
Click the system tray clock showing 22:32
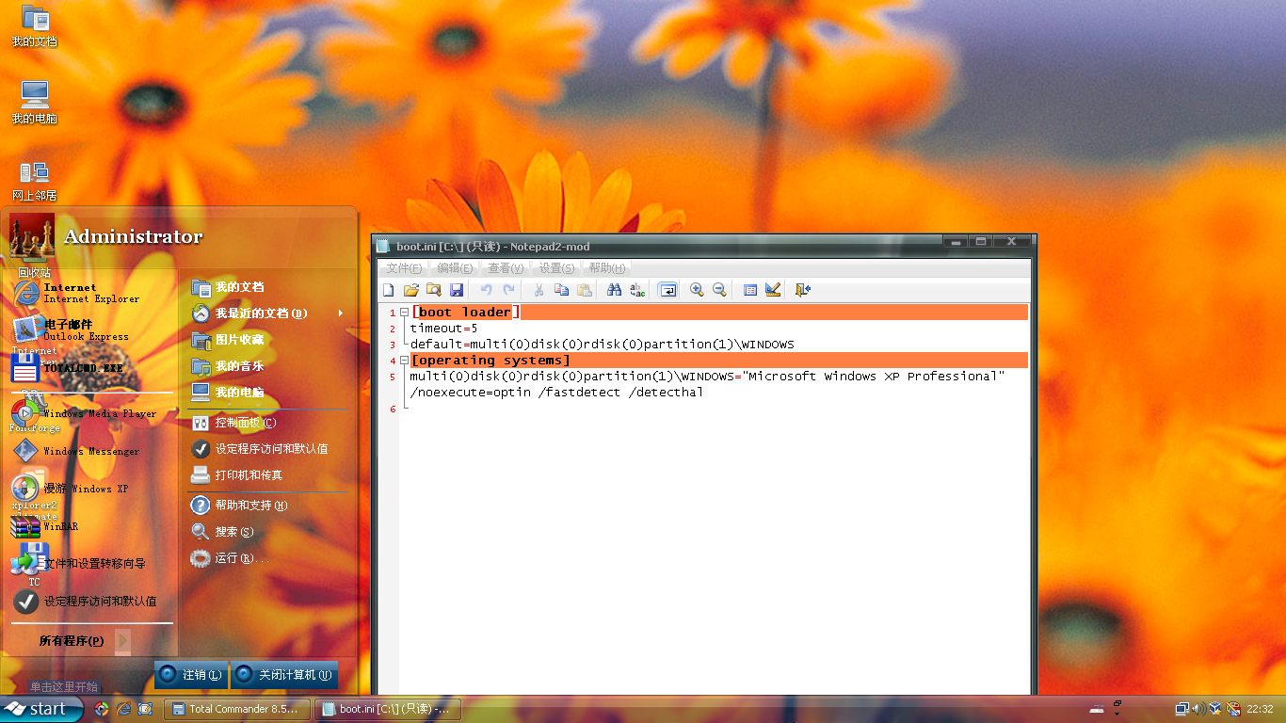[x=1260, y=709]
